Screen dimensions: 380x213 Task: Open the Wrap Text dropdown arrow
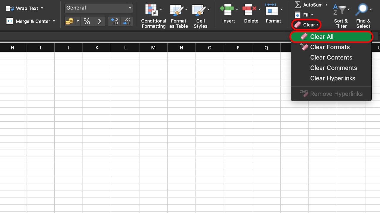pyautogui.click(x=42, y=8)
